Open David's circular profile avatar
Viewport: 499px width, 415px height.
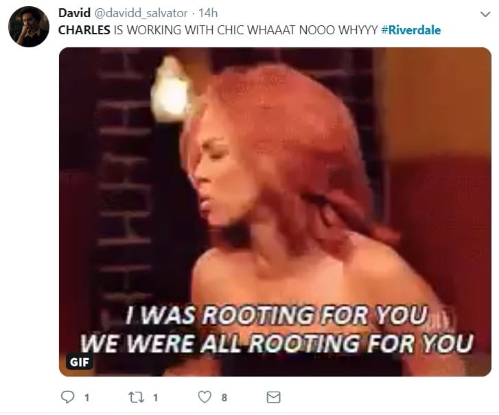29,27
